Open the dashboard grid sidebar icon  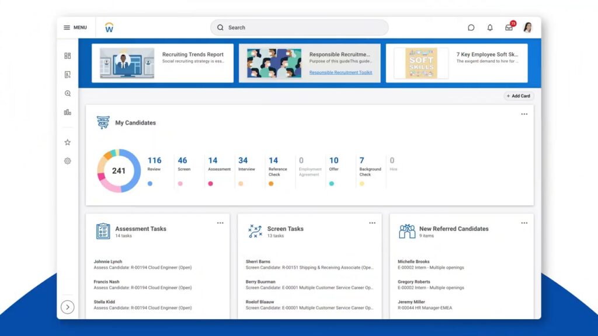point(68,55)
